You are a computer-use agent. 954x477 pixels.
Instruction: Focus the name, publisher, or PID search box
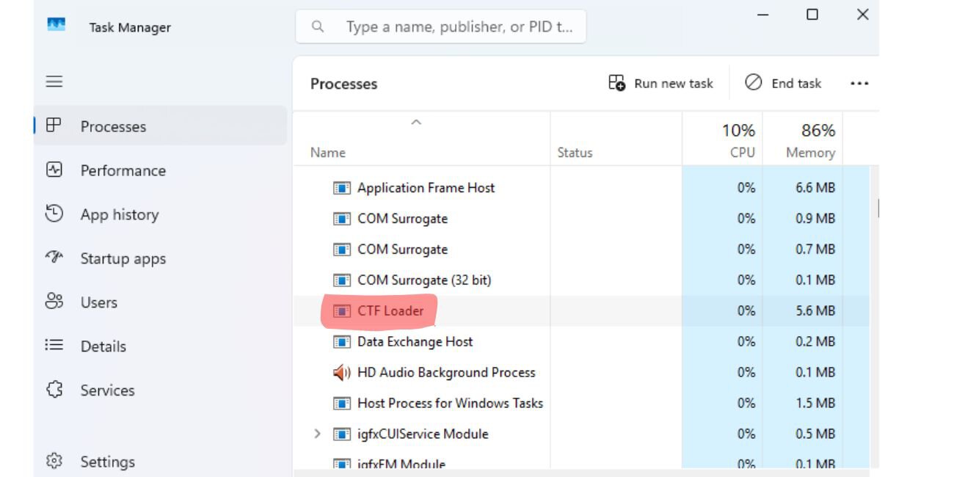[440, 26]
